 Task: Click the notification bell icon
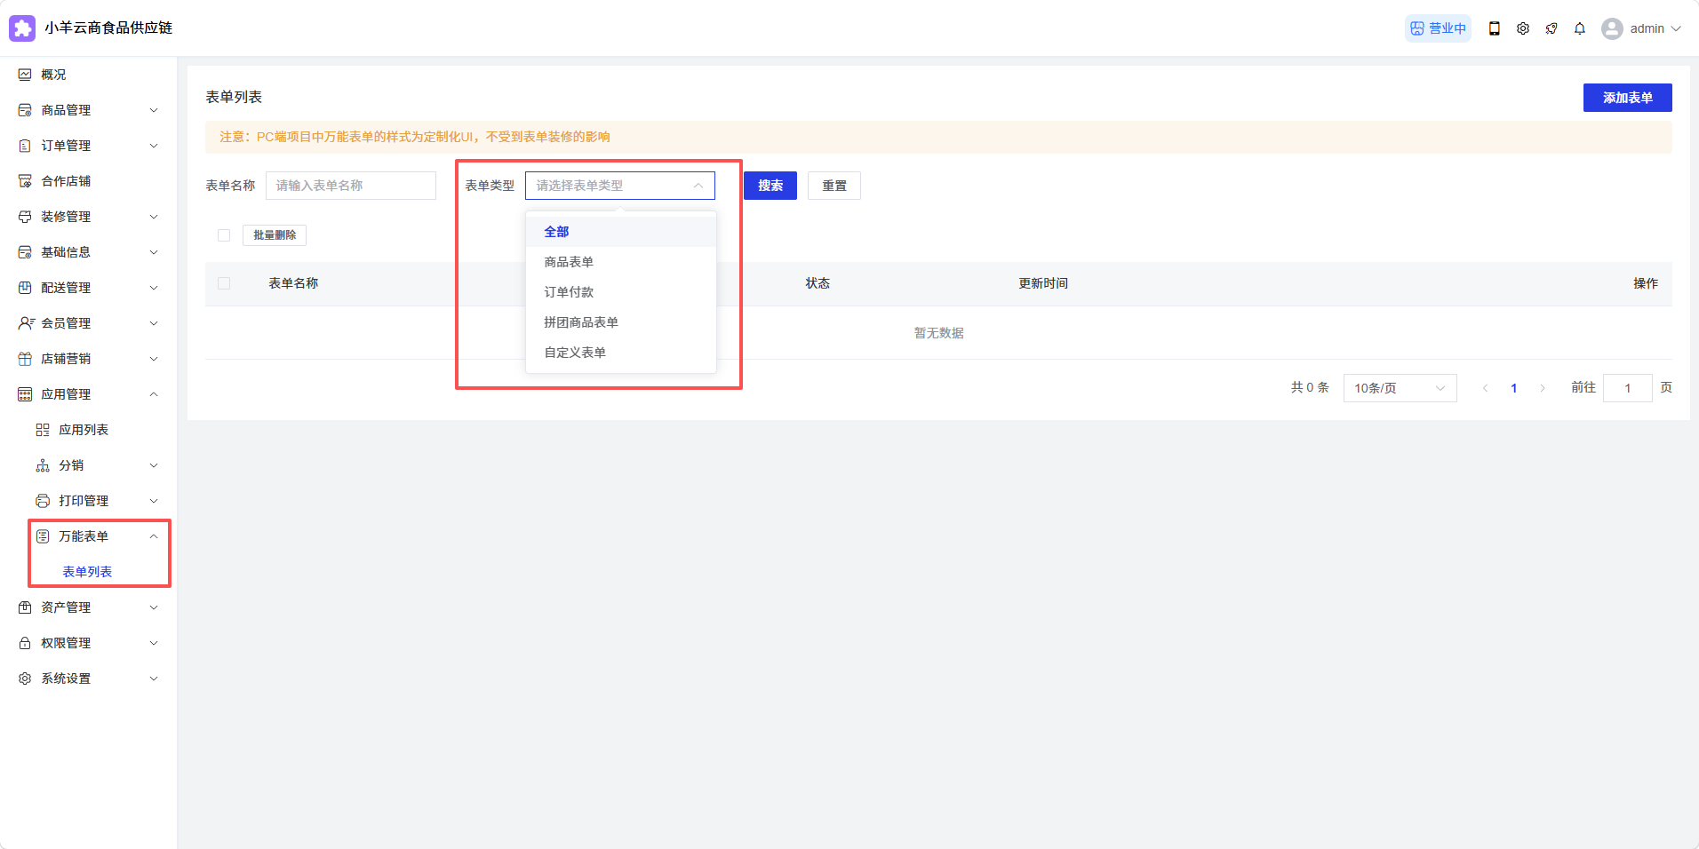(x=1579, y=28)
